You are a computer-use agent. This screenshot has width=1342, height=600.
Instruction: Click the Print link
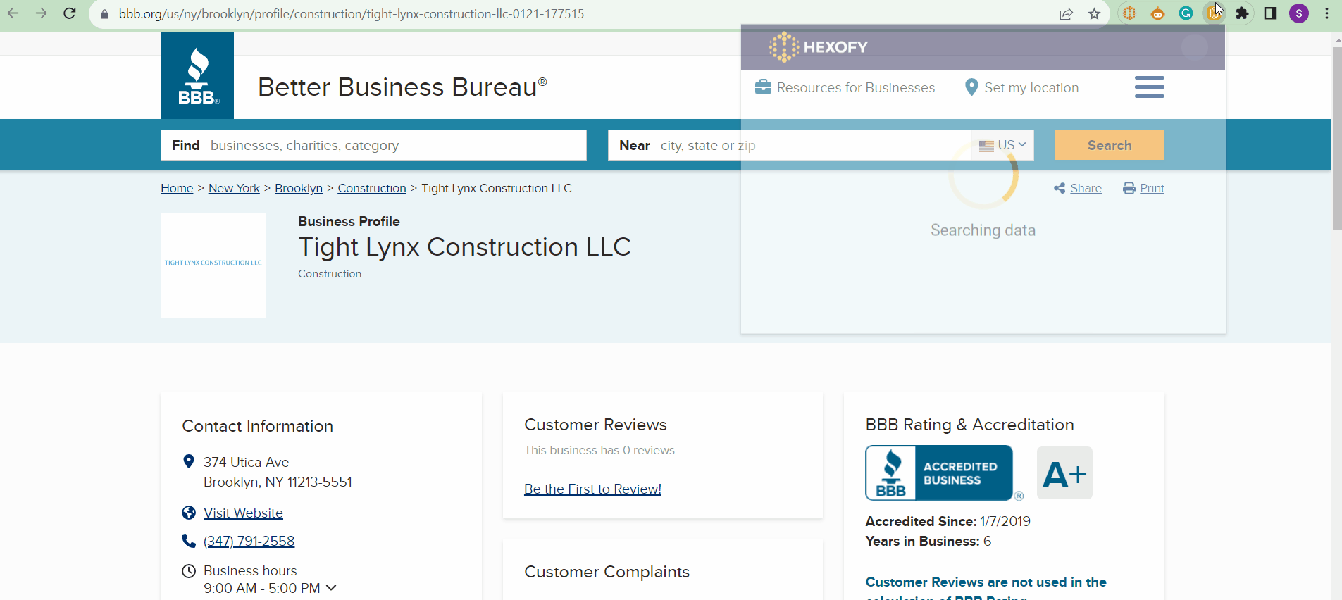(1152, 188)
